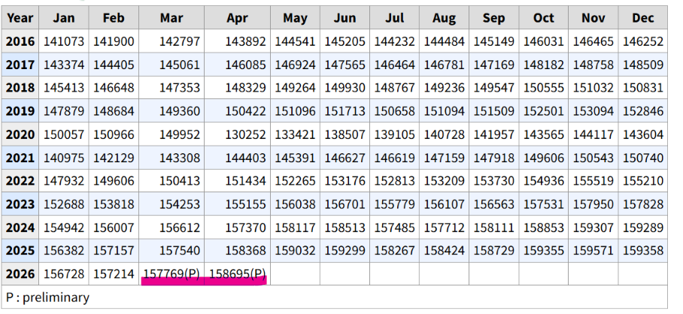Click the April 2020 value 130252
683x314 pixels.
coord(245,134)
